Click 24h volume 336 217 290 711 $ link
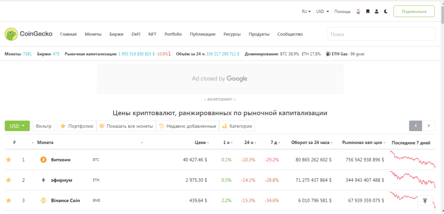Screen dimensions: 444x214 pyautogui.click(x=223, y=54)
